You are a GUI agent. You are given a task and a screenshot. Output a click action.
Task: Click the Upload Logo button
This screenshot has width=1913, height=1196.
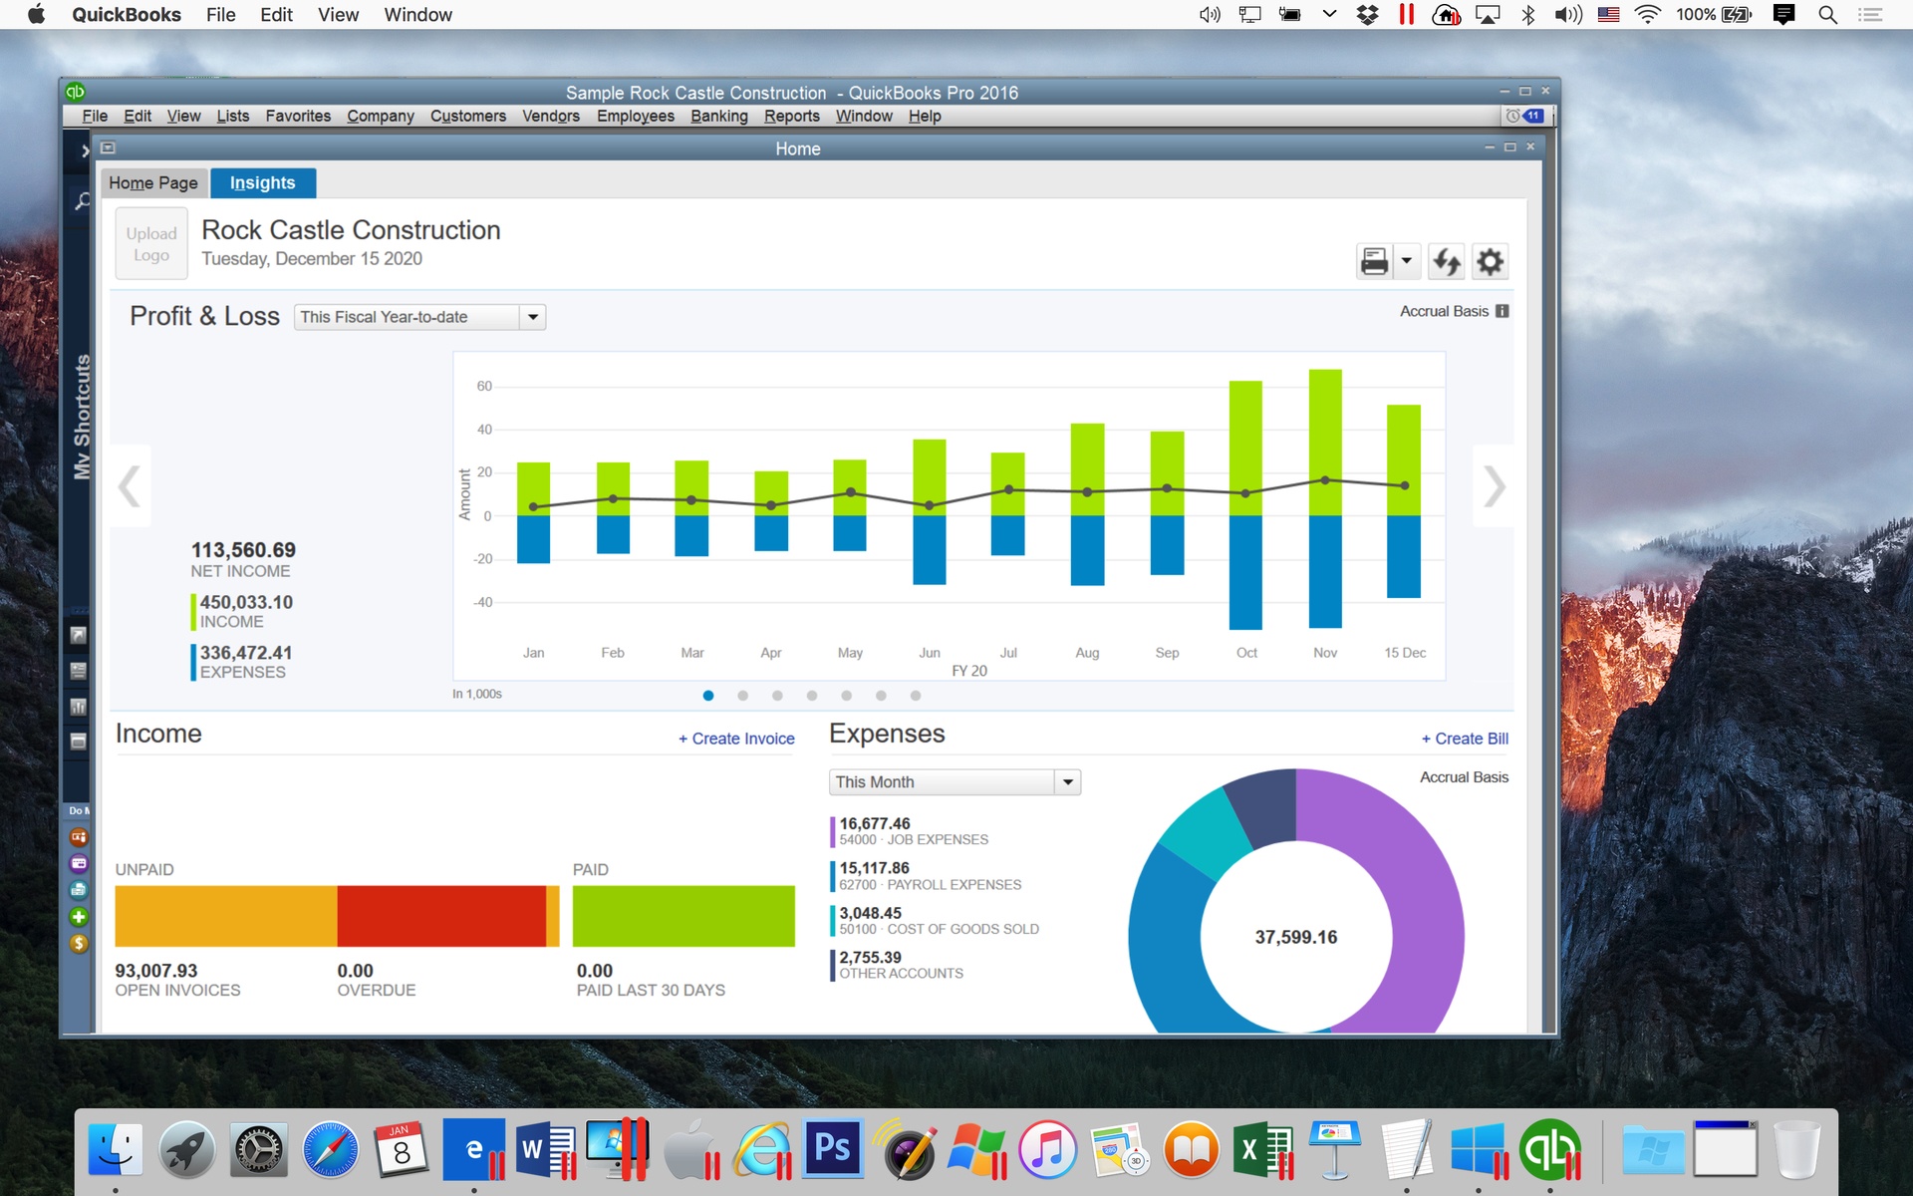[x=151, y=243]
